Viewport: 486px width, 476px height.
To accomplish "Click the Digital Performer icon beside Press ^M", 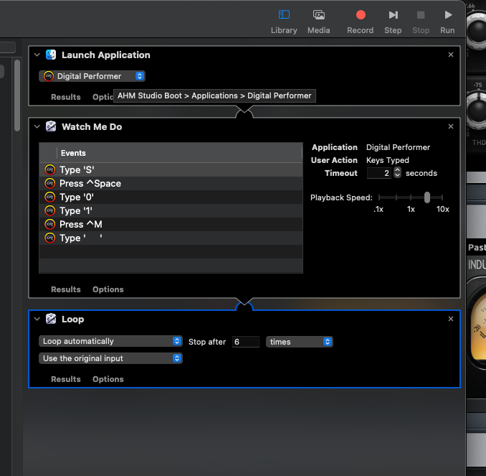I will (x=50, y=225).
